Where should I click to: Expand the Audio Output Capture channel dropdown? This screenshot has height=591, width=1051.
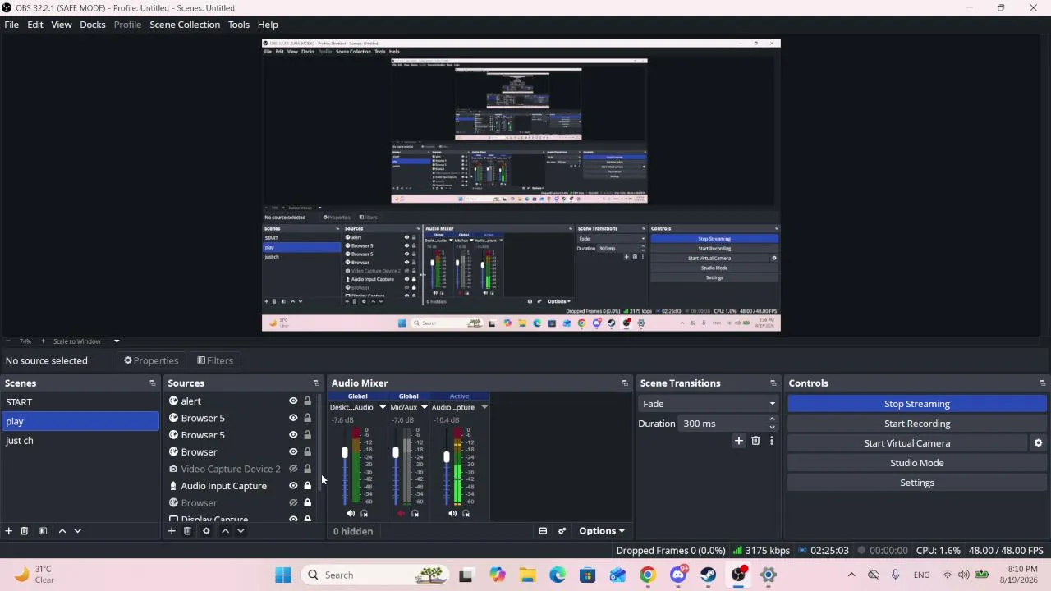click(x=484, y=407)
